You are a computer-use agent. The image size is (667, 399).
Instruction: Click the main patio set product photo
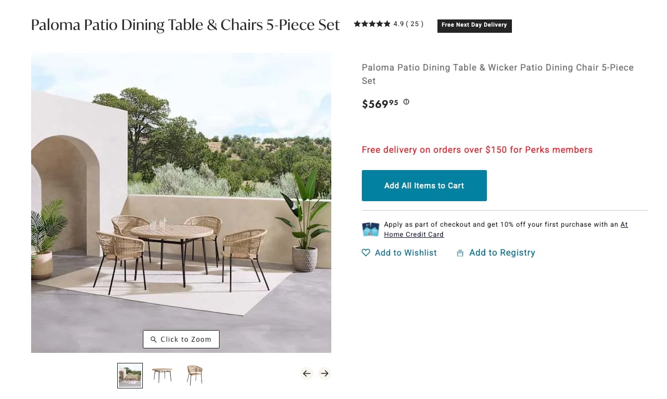pos(181,202)
